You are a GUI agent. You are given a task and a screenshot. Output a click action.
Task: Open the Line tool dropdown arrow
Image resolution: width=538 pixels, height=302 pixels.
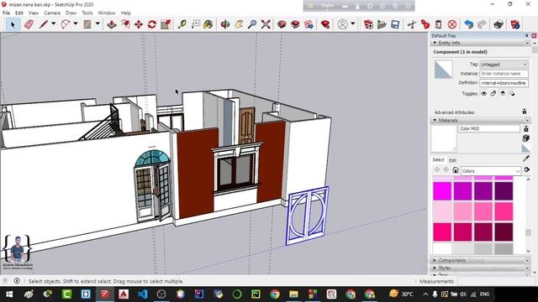53,23
